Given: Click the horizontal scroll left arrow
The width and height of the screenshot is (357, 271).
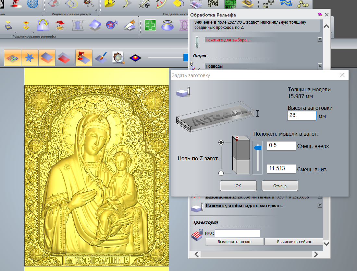Looking at the screenshot, I should tap(197, 254).
